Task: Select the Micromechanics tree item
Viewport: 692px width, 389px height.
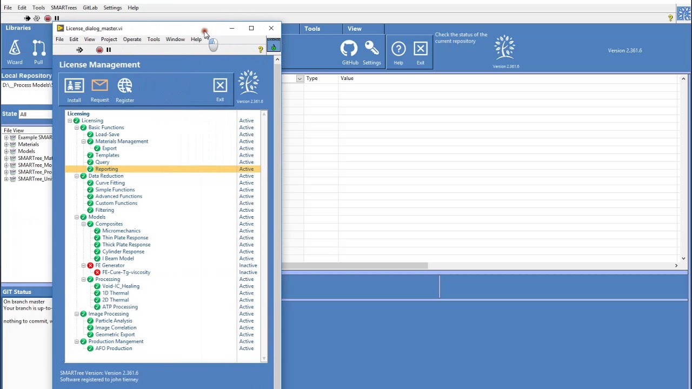Action: [x=121, y=231]
